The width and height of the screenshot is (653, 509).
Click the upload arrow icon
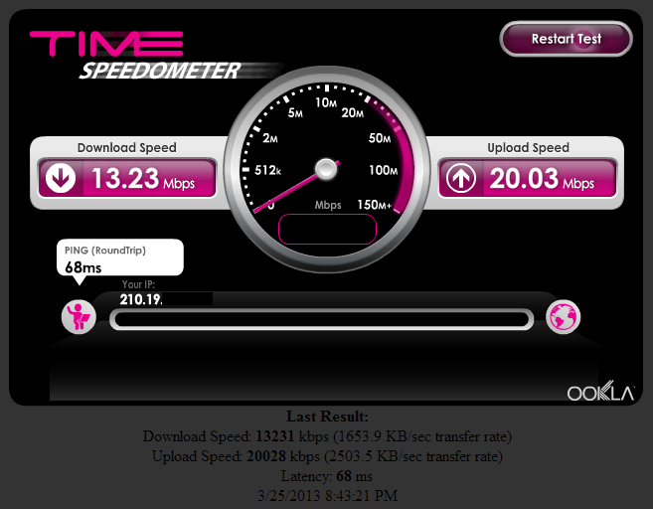coord(460,178)
